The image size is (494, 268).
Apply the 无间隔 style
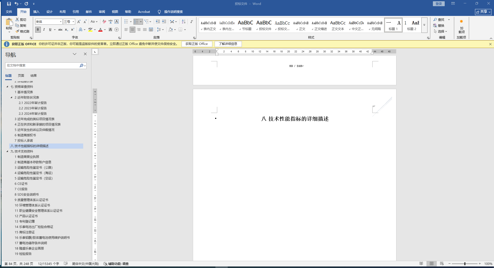(x=375, y=25)
